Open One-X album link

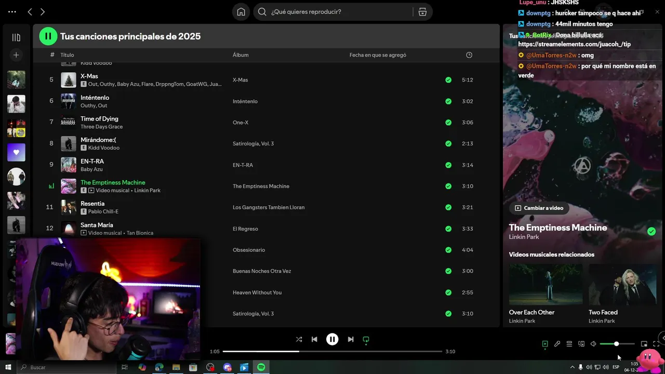point(241,123)
